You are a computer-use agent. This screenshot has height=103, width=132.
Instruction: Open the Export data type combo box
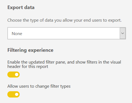(x=67, y=33)
